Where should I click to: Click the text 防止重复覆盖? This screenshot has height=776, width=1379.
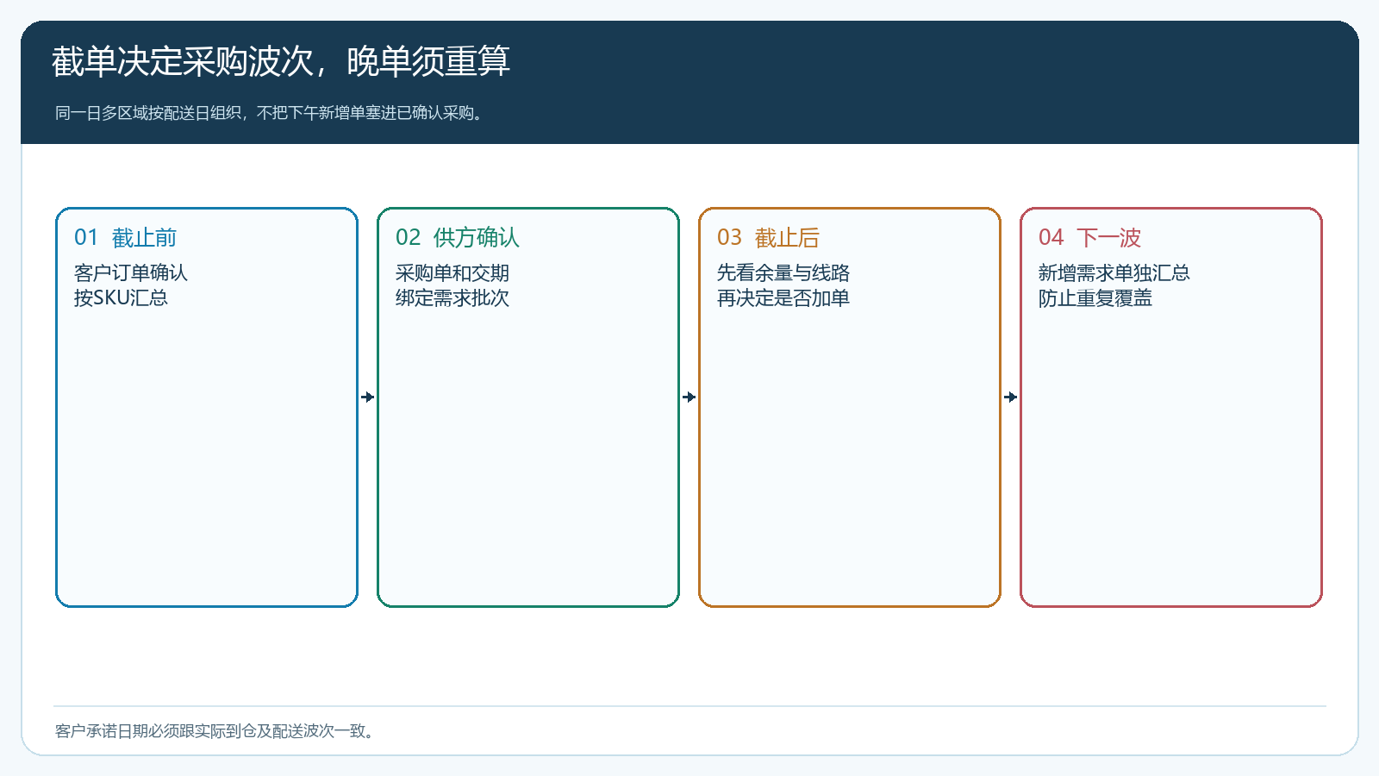click(x=1095, y=297)
